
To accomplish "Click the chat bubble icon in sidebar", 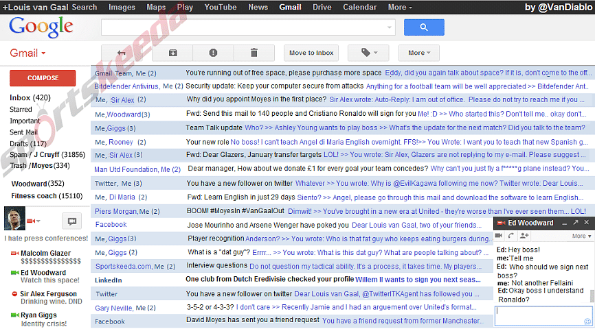I will pos(71,221).
